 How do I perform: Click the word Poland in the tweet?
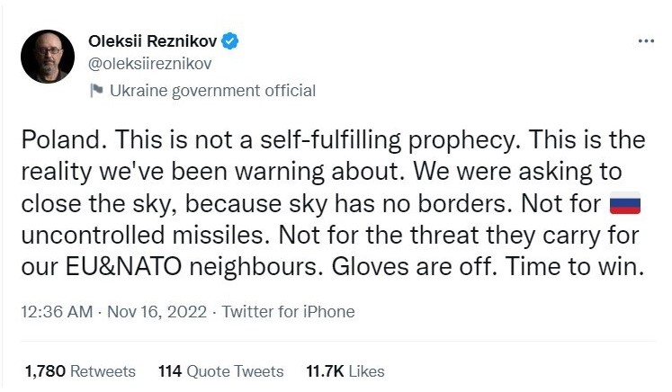pos(53,141)
